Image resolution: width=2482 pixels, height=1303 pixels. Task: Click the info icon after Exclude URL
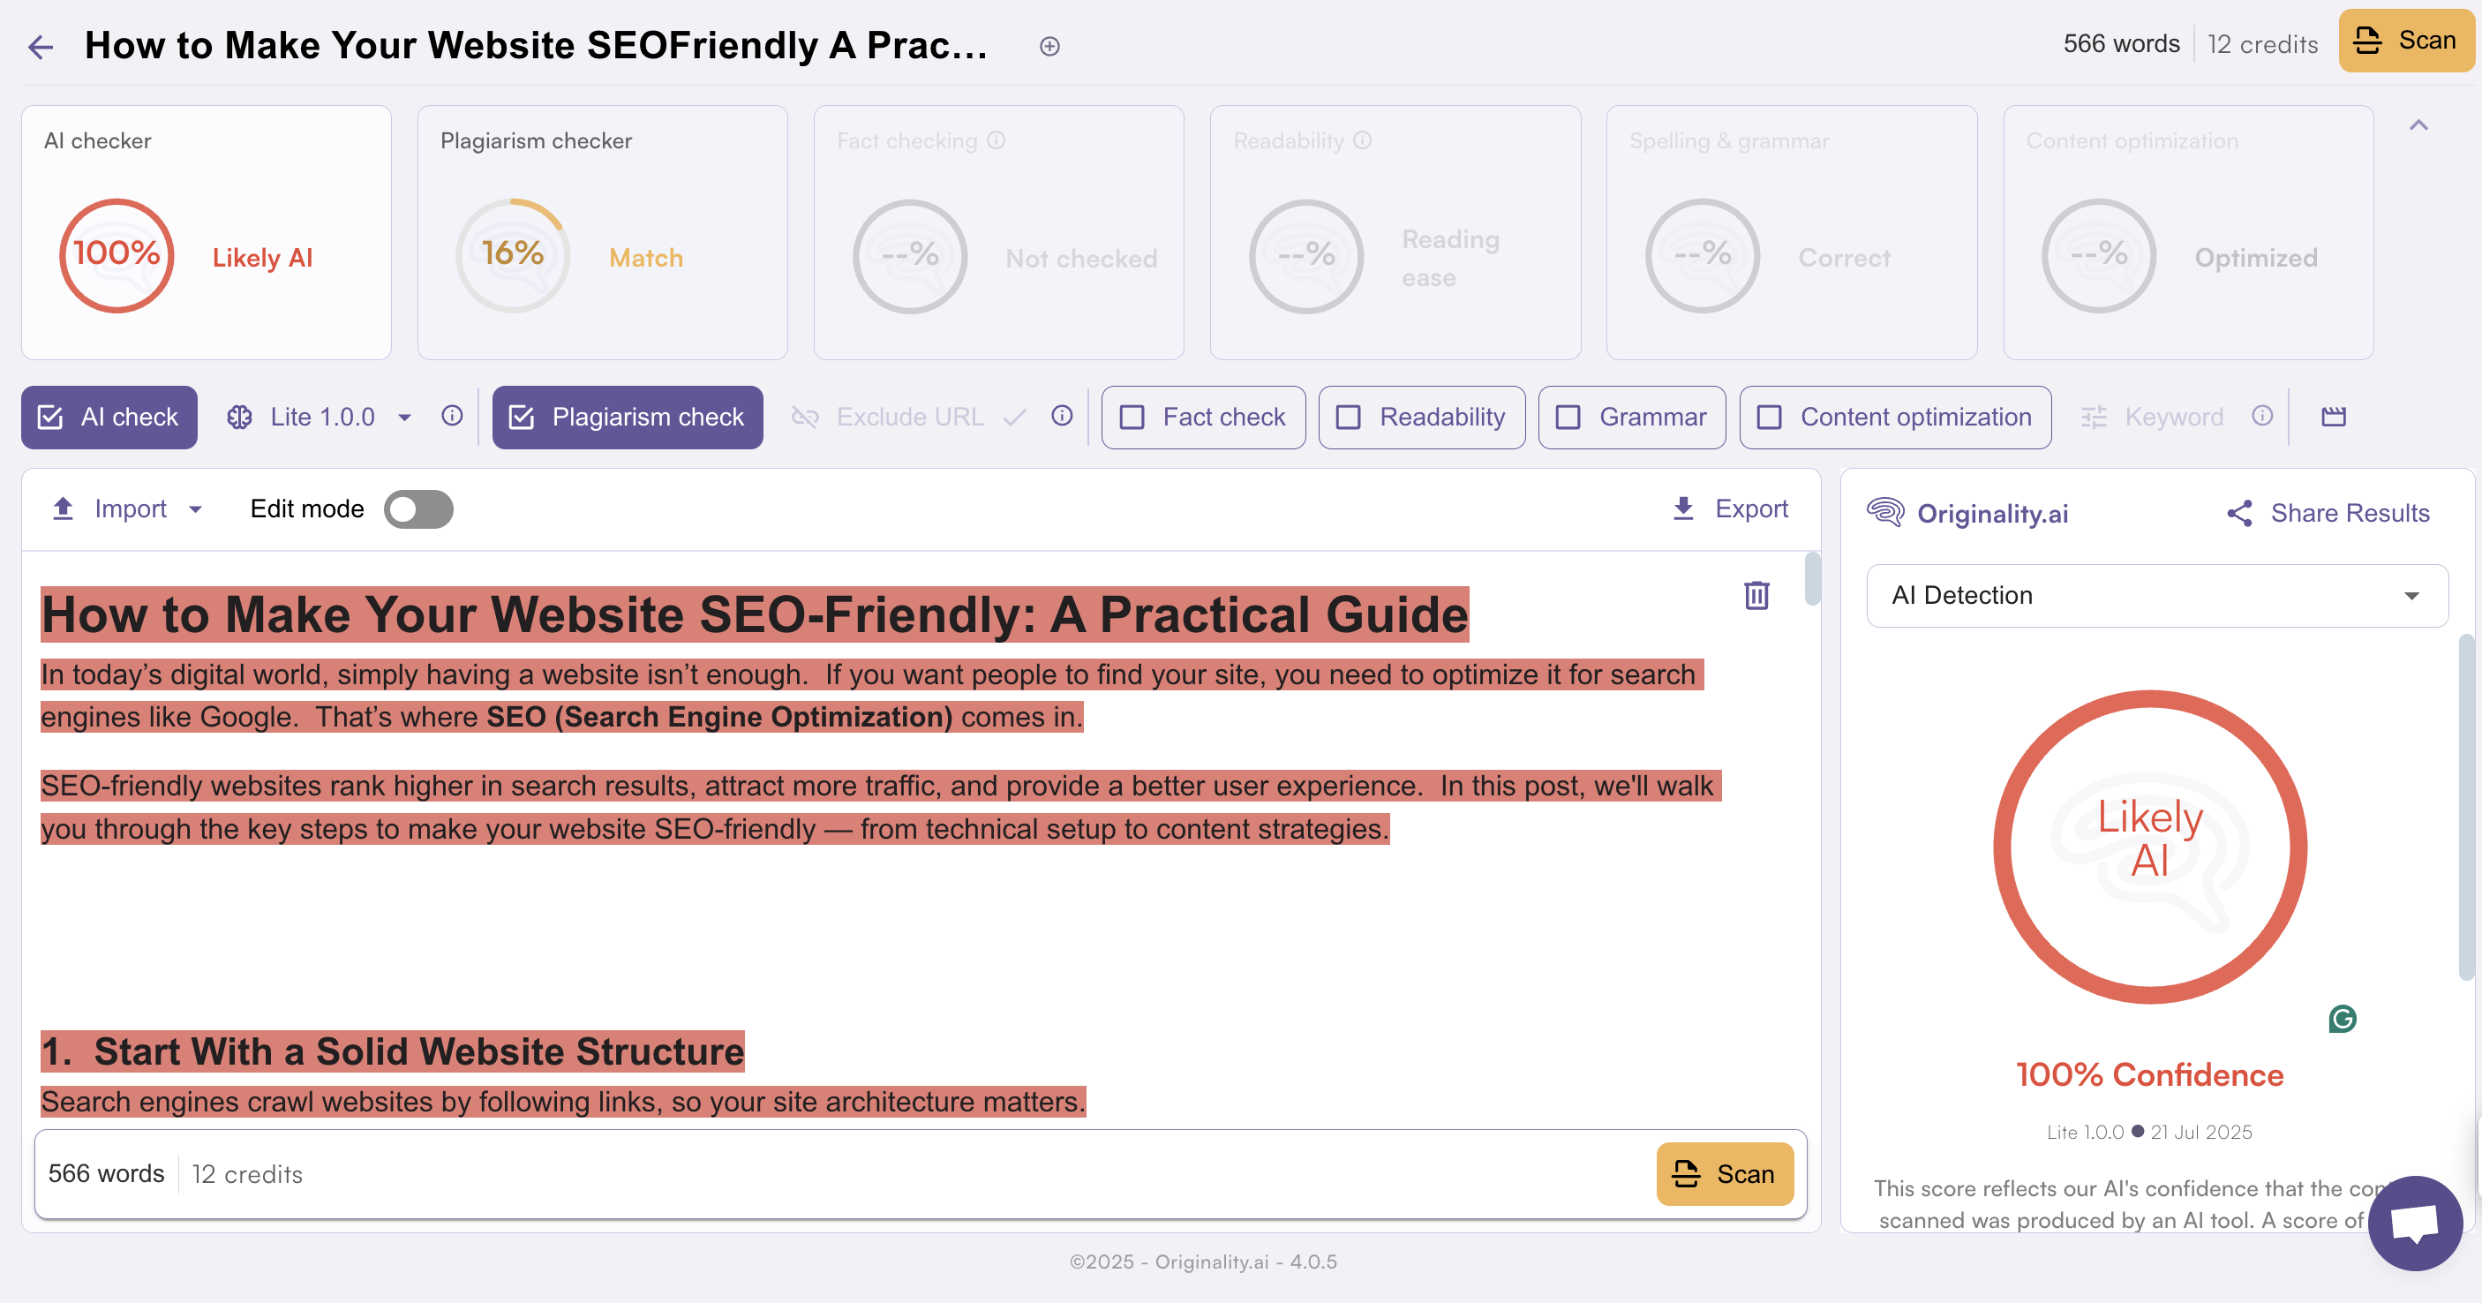pos(1062,416)
